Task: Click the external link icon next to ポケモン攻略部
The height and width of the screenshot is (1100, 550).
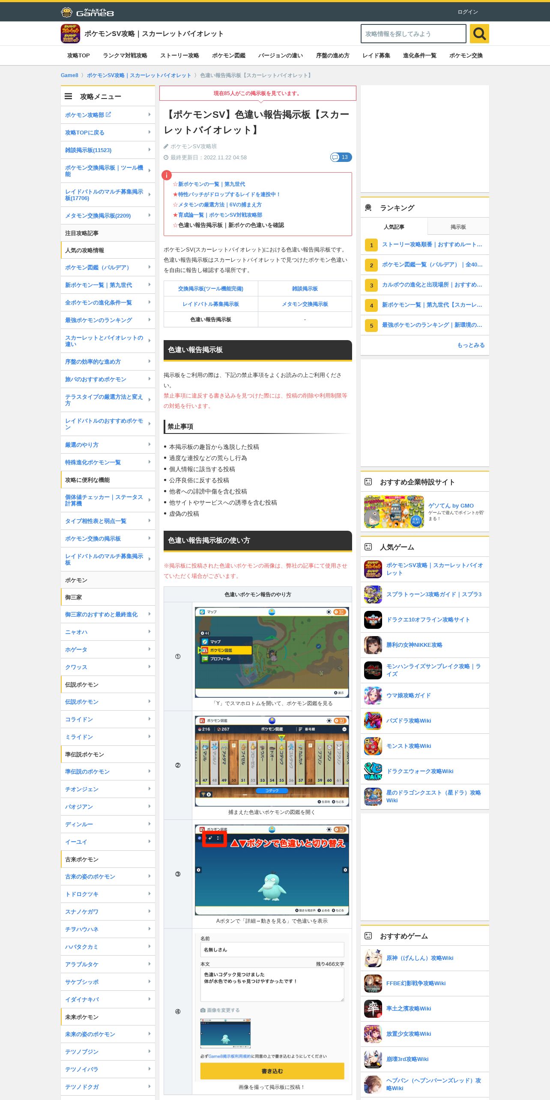Action: 108,114
